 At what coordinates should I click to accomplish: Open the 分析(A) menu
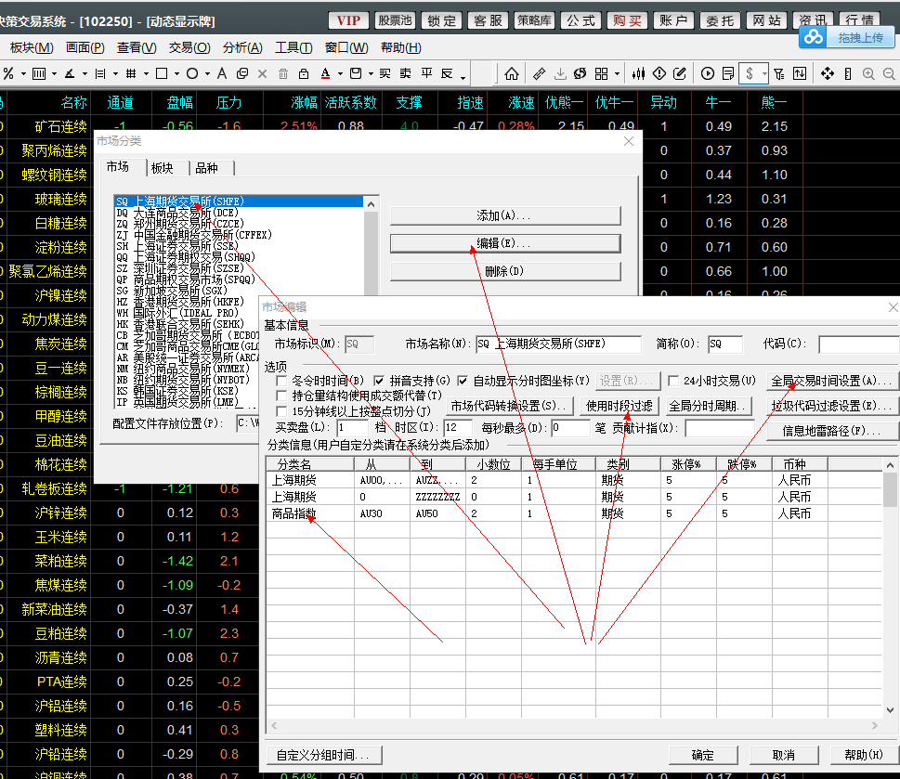click(242, 47)
